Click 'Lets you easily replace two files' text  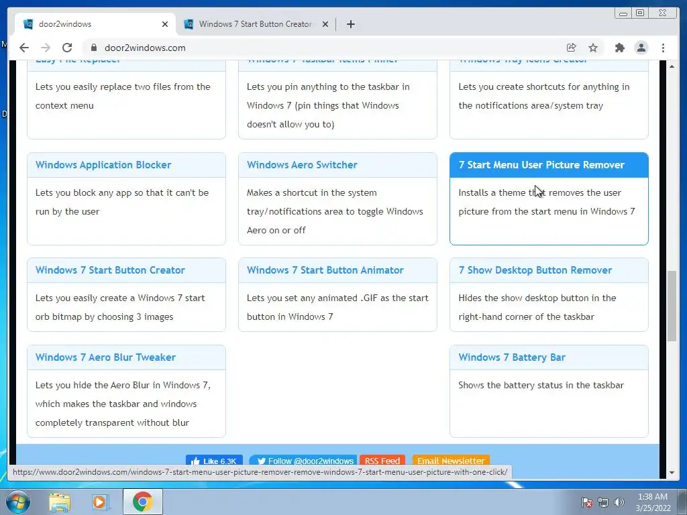tap(123, 96)
